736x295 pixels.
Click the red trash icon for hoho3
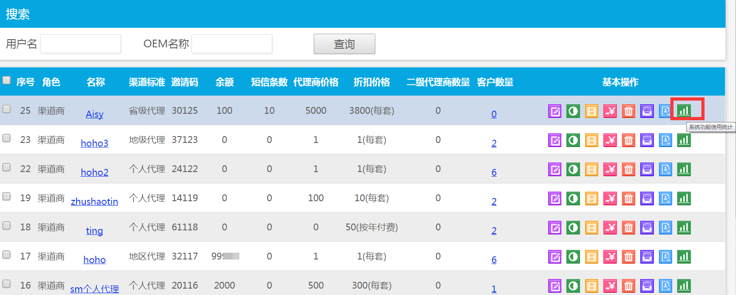coord(628,140)
